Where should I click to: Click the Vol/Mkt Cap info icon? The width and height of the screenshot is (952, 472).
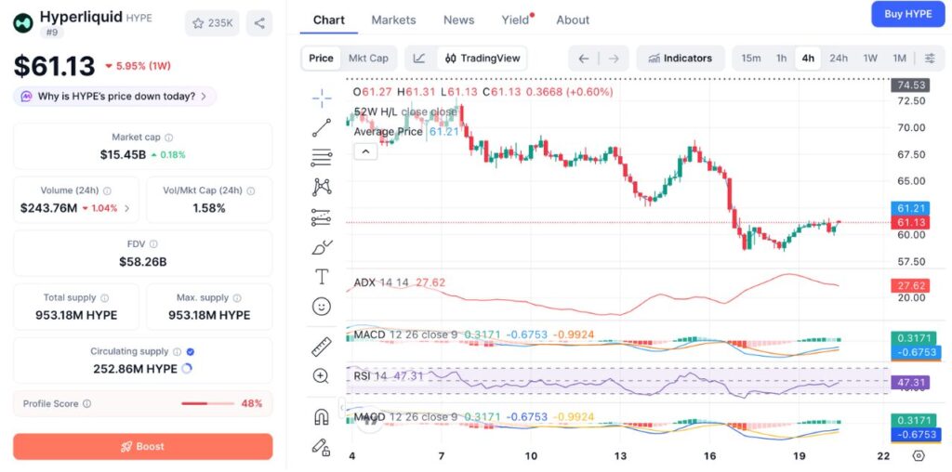(251, 190)
